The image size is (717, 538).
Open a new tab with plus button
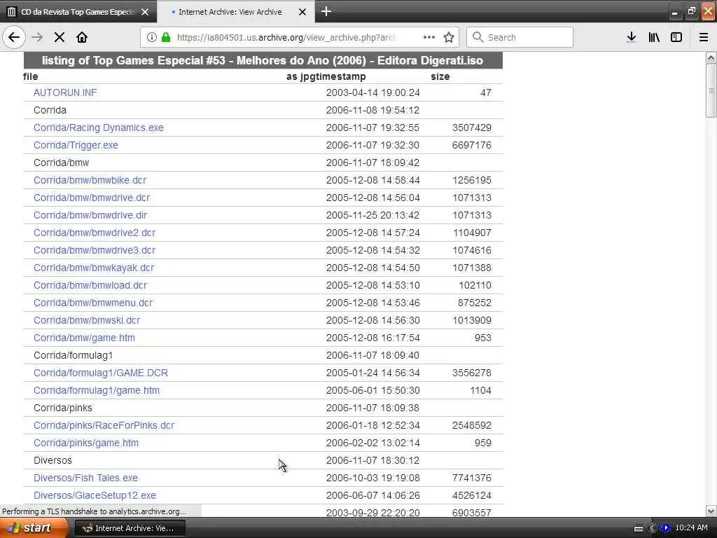click(x=326, y=11)
